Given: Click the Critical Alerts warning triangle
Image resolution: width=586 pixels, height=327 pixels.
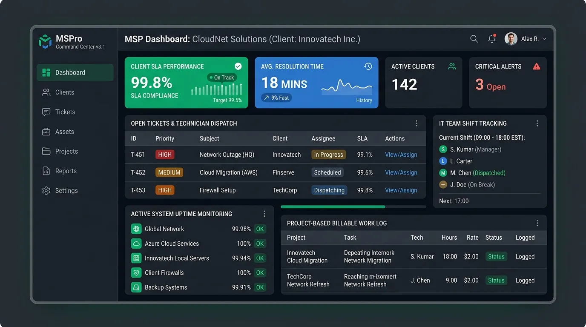Looking at the screenshot, I should click(536, 66).
